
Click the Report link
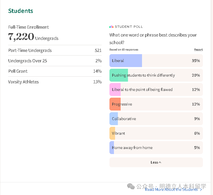click(x=198, y=50)
